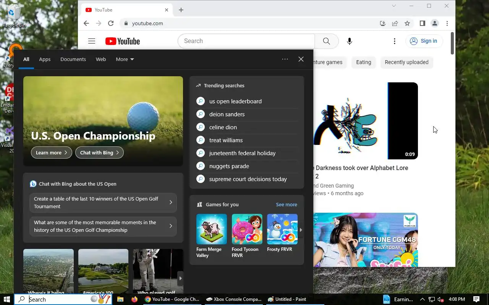Open Chrome profile avatar
The width and height of the screenshot is (489, 305).
point(435,23)
